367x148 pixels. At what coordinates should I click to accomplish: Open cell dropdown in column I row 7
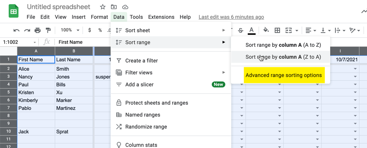pyautogui.click(x=355, y=108)
